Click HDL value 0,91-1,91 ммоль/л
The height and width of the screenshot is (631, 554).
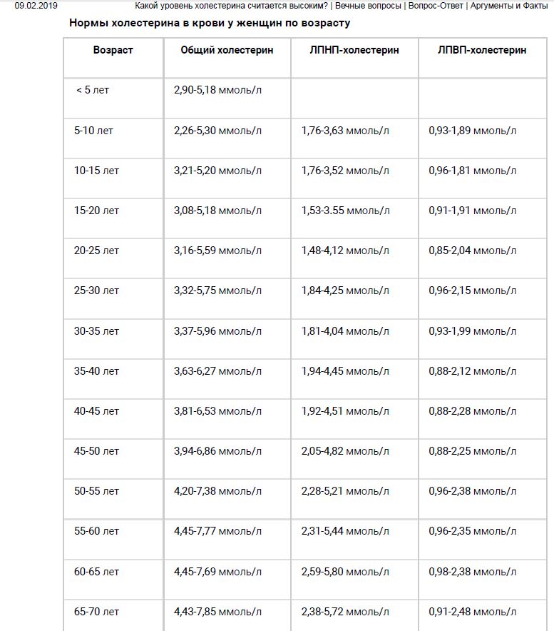[473, 211]
